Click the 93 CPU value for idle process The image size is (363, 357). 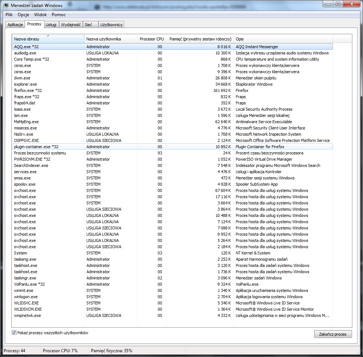click(x=160, y=153)
